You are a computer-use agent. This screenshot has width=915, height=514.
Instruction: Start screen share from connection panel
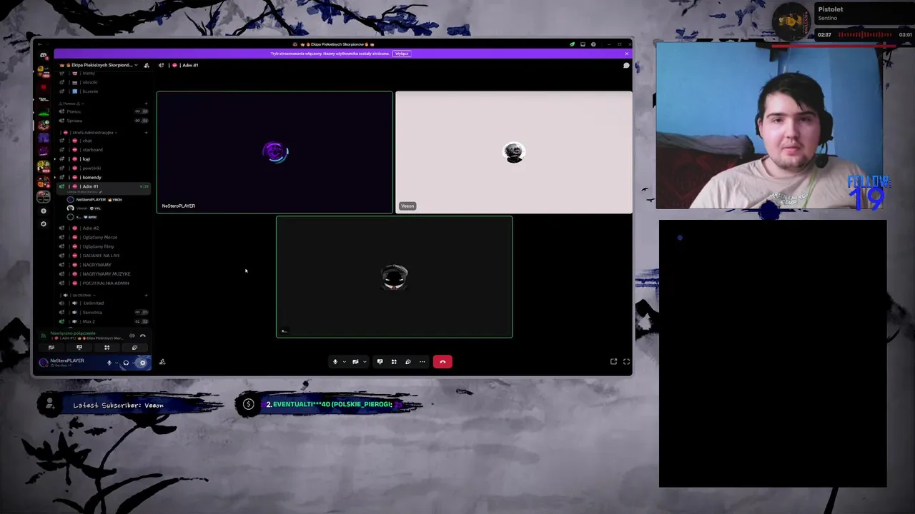(x=79, y=348)
